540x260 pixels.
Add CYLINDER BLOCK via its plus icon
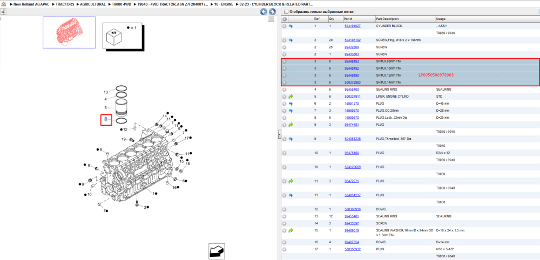point(285,26)
